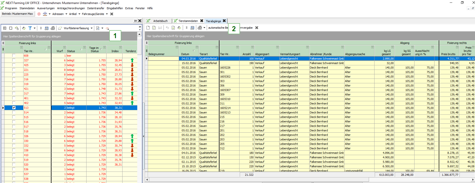Click Tierabgänge toolbar column list icon

point(186,28)
